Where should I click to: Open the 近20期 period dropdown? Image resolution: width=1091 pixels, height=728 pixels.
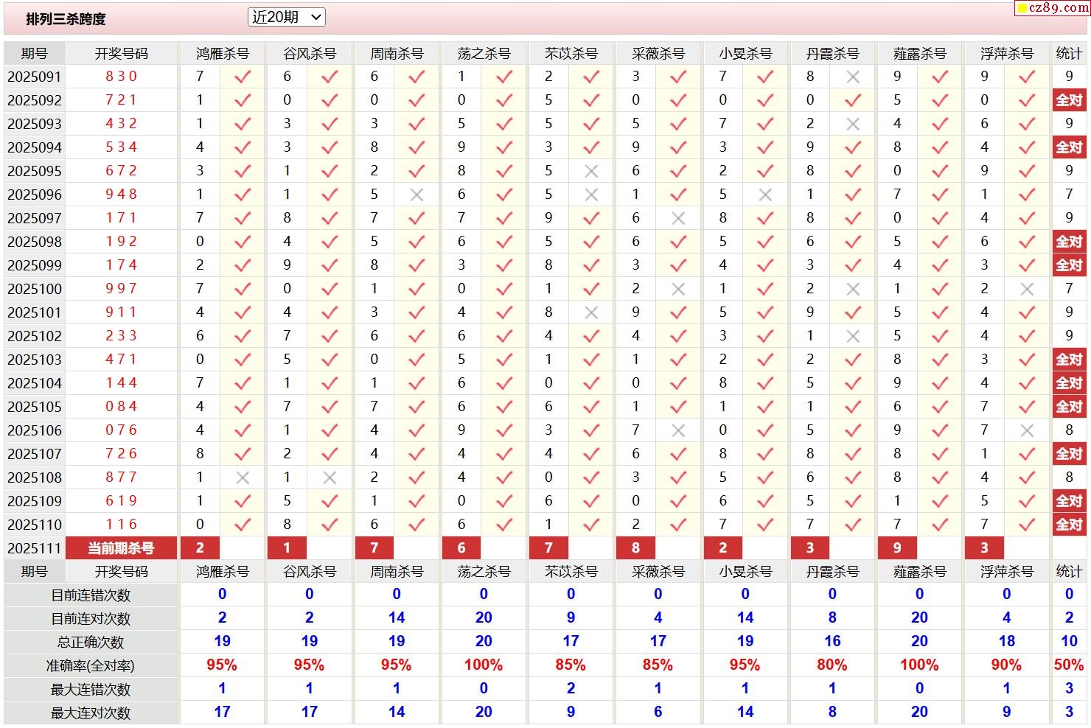tap(286, 17)
